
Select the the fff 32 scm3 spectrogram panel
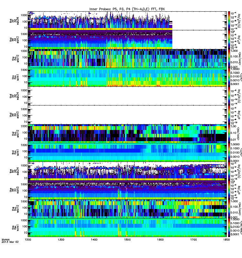127,190
